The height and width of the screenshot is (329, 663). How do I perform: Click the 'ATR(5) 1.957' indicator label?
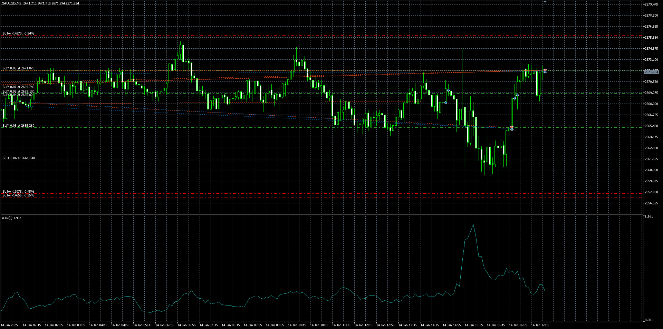point(11,218)
